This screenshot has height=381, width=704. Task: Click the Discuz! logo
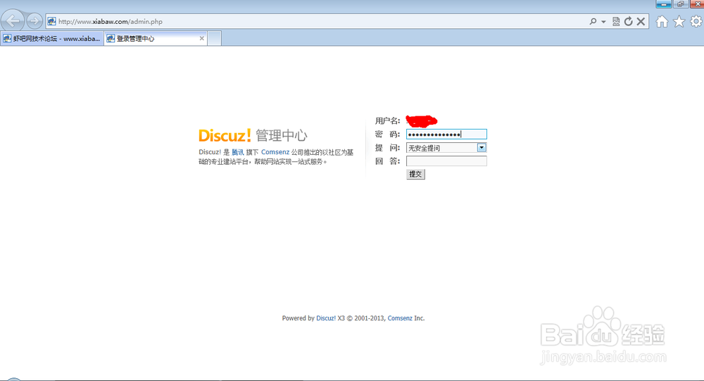click(225, 135)
